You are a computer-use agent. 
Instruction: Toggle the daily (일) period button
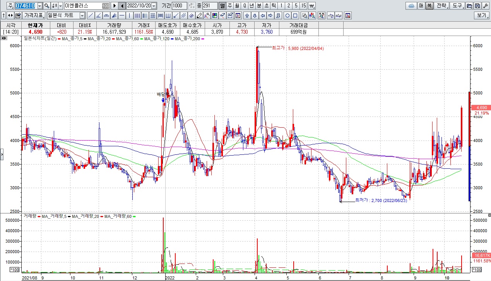click(222, 6)
